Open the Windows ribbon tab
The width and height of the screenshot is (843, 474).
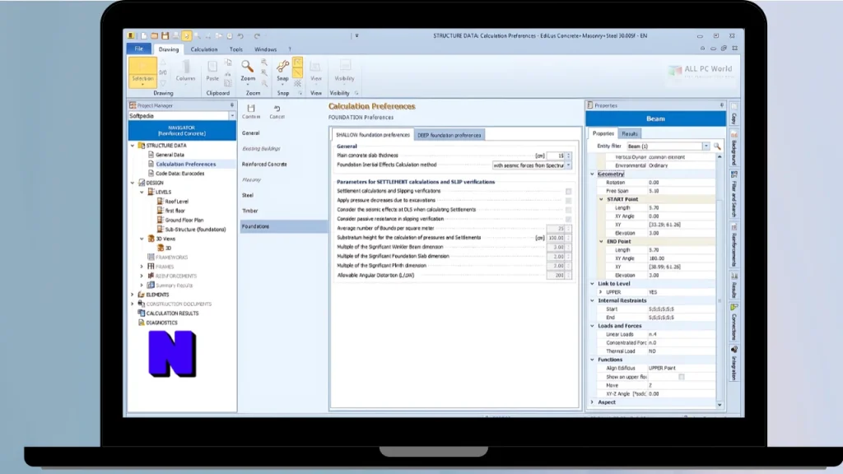click(x=266, y=49)
